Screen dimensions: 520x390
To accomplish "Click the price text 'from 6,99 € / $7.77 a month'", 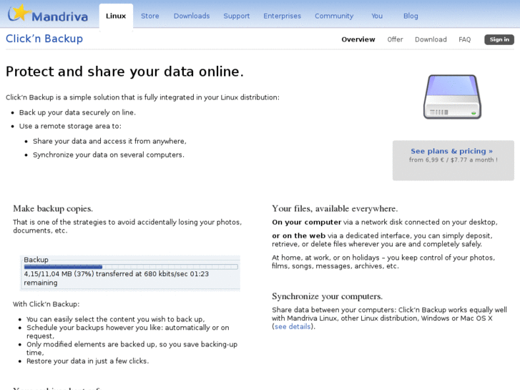I will (x=453, y=160).
